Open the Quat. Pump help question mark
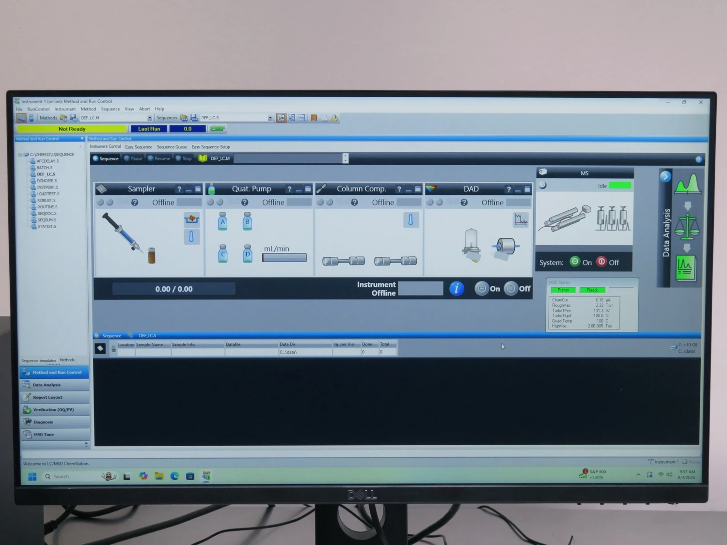The image size is (727, 545). (289, 189)
